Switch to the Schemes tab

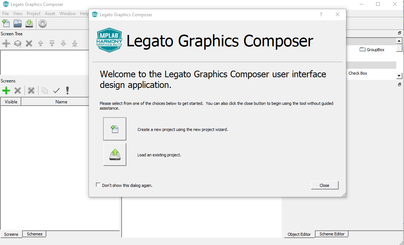pyautogui.click(x=35, y=234)
